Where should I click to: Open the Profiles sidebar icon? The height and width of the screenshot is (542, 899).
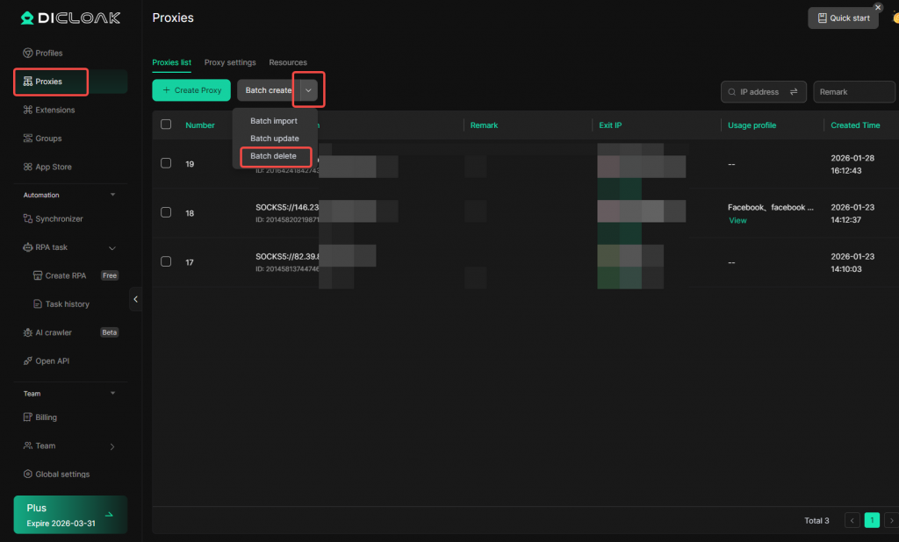click(28, 53)
